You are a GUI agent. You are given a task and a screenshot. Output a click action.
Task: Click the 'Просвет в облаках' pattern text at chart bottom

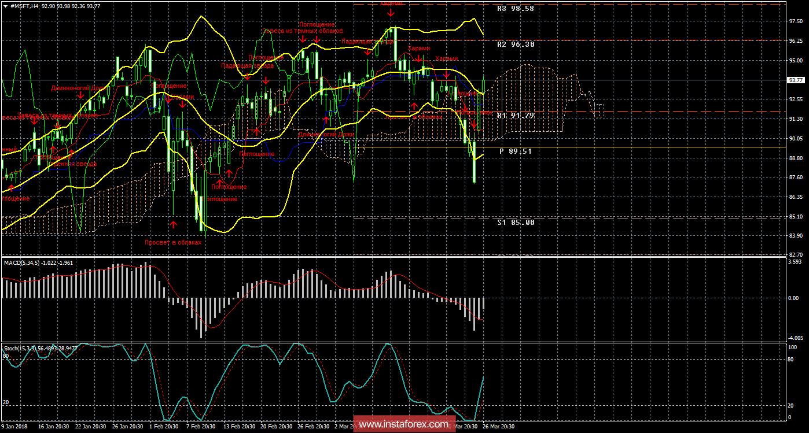point(173,243)
